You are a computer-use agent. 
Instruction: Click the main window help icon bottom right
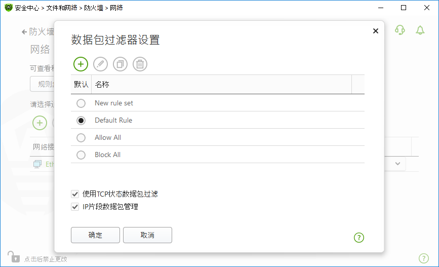(x=424, y=258)
